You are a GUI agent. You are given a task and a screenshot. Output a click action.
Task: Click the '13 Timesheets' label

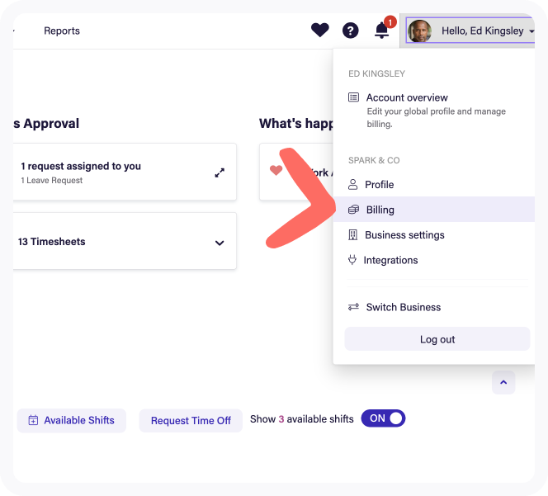tap(52, 242)
